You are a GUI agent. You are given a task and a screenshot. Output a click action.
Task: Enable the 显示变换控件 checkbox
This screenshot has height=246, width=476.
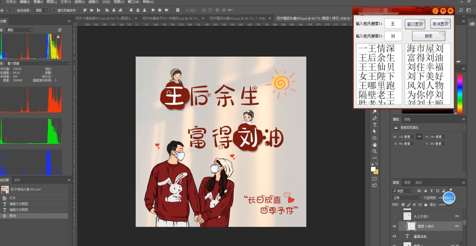pyautogui.click(x=54, y=10)
